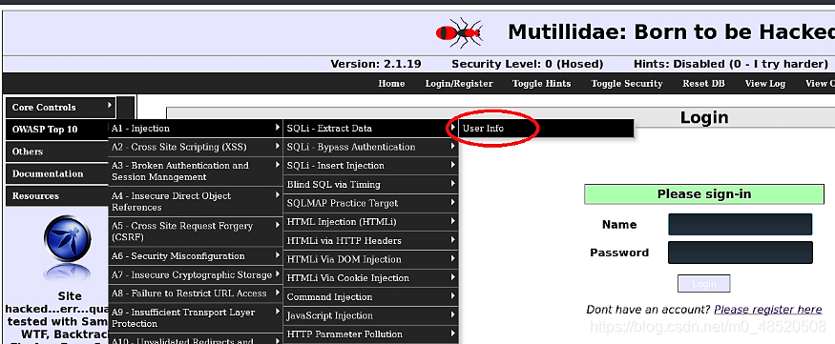835x344 pixels.
Task: Click Security Level: 0 (Hosed) text
Action: click(x=527, y=65)
